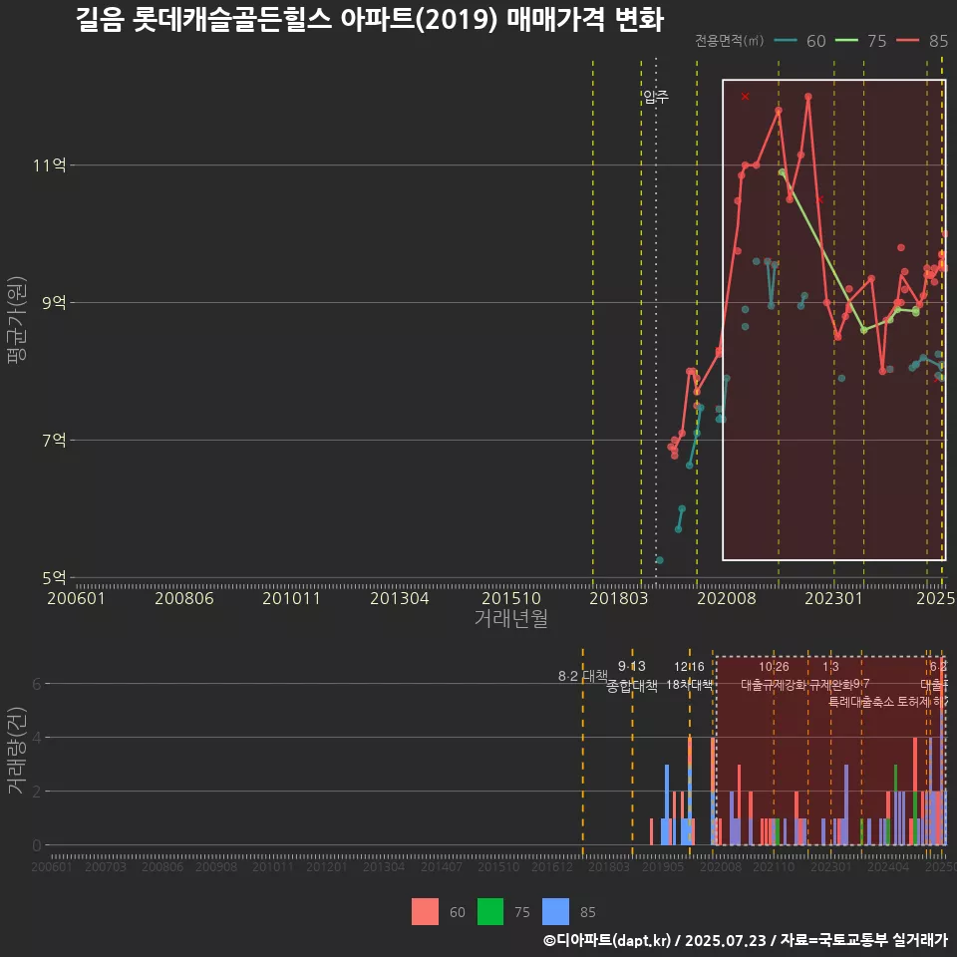Click the 특례대출축소 annotation label
The image size is (957, 957).
pyautogui.click(x=861, y=702)
